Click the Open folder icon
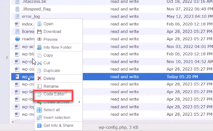Screen dimensions: 213x131 tap(39, 24)
